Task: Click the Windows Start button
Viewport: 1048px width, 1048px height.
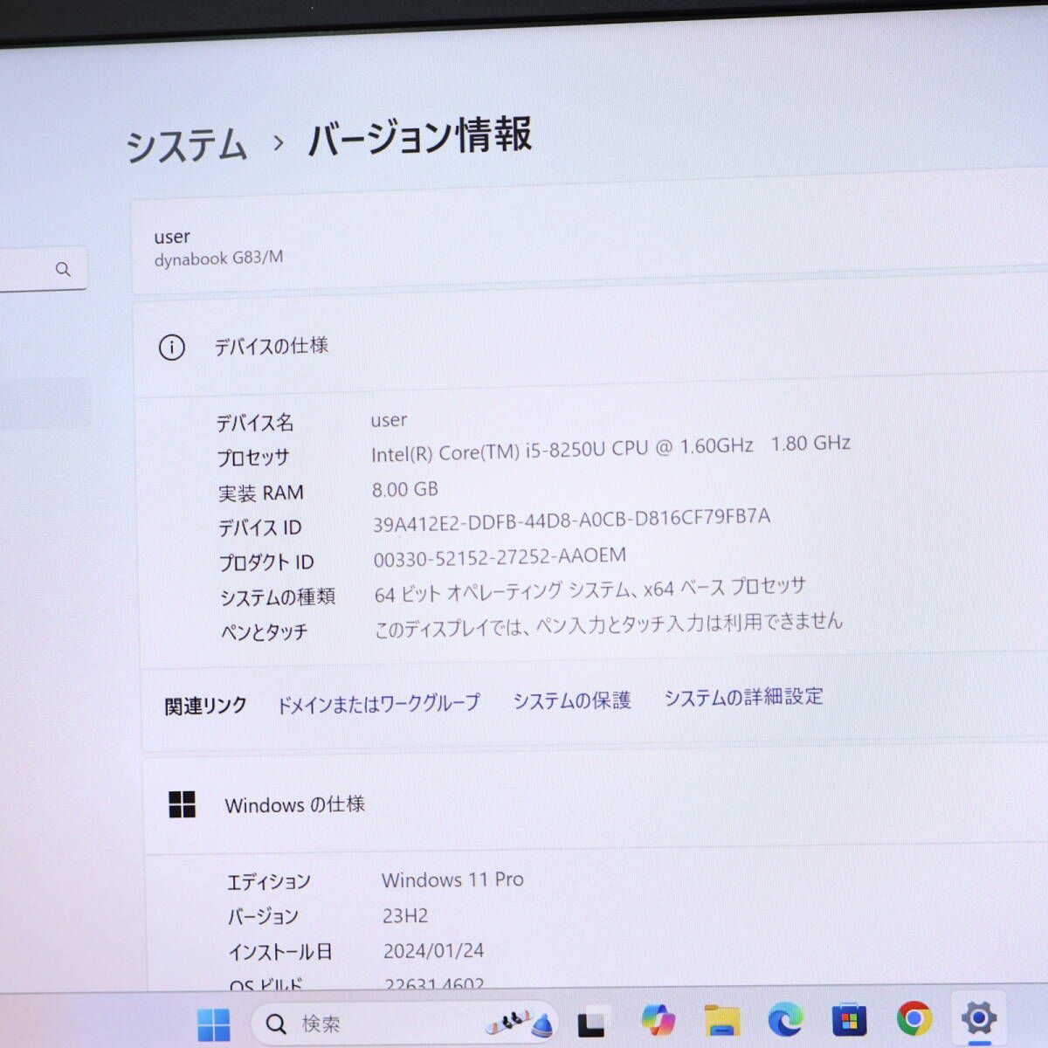Action: (214, 1024)
